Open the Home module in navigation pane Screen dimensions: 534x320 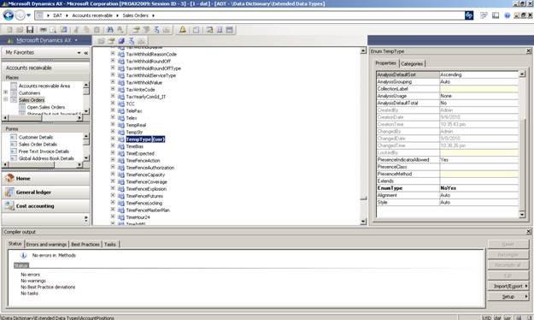coord(46,179)
